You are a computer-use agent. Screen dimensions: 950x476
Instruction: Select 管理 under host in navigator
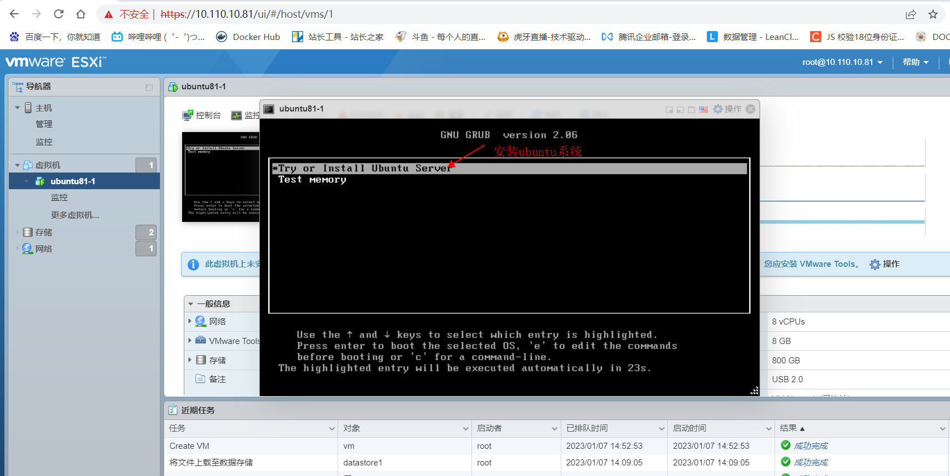point(44,124)
